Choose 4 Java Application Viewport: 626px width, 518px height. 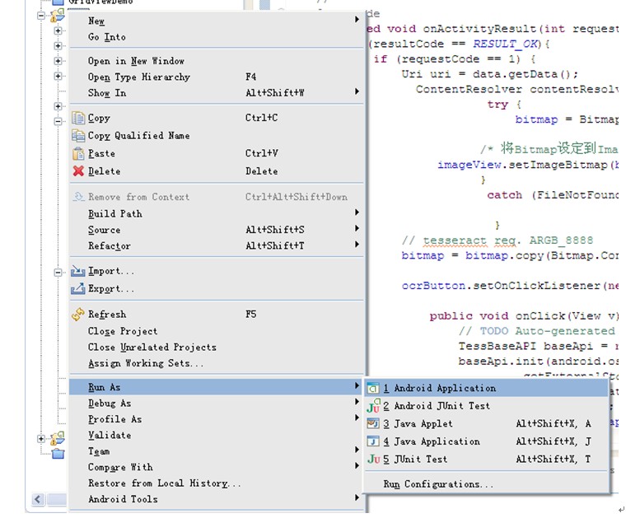(487, 441)
